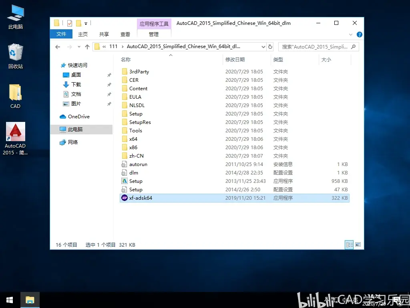Sort by 类型 column header
Image resolution: width=410 pixels, height=308 pixels.
pyautogui.click(x=295, y=60)
